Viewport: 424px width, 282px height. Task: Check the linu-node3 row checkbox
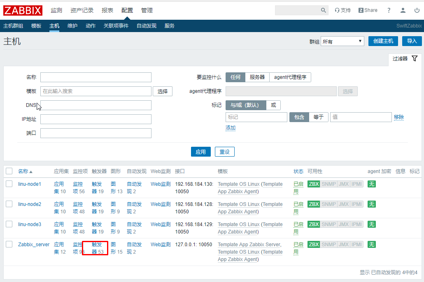click(9, 224)
